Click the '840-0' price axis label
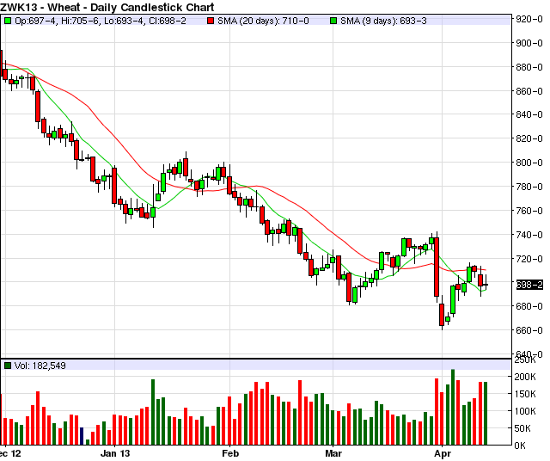 tap(529, 114)
